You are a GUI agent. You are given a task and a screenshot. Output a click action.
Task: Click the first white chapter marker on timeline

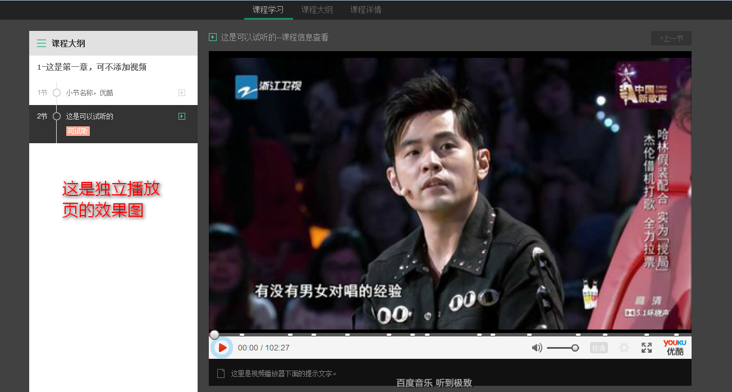click(241, 335)
